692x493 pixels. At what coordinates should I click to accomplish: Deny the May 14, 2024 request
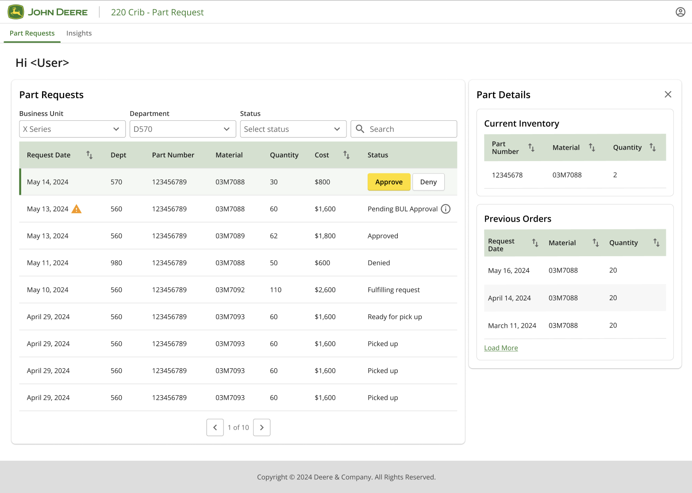428,182
